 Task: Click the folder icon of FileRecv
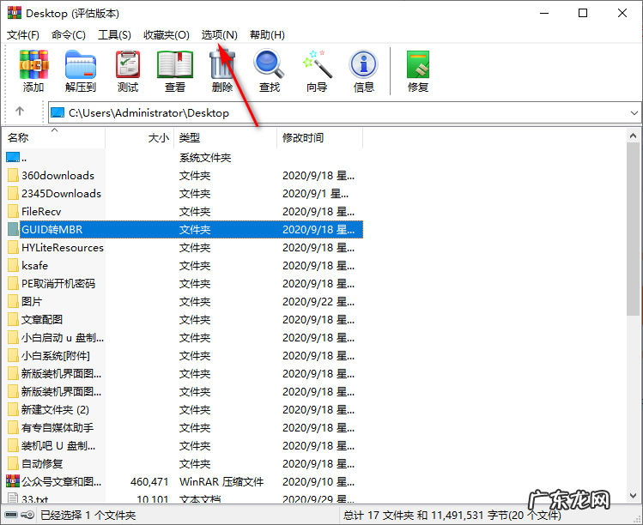(13, 212)
